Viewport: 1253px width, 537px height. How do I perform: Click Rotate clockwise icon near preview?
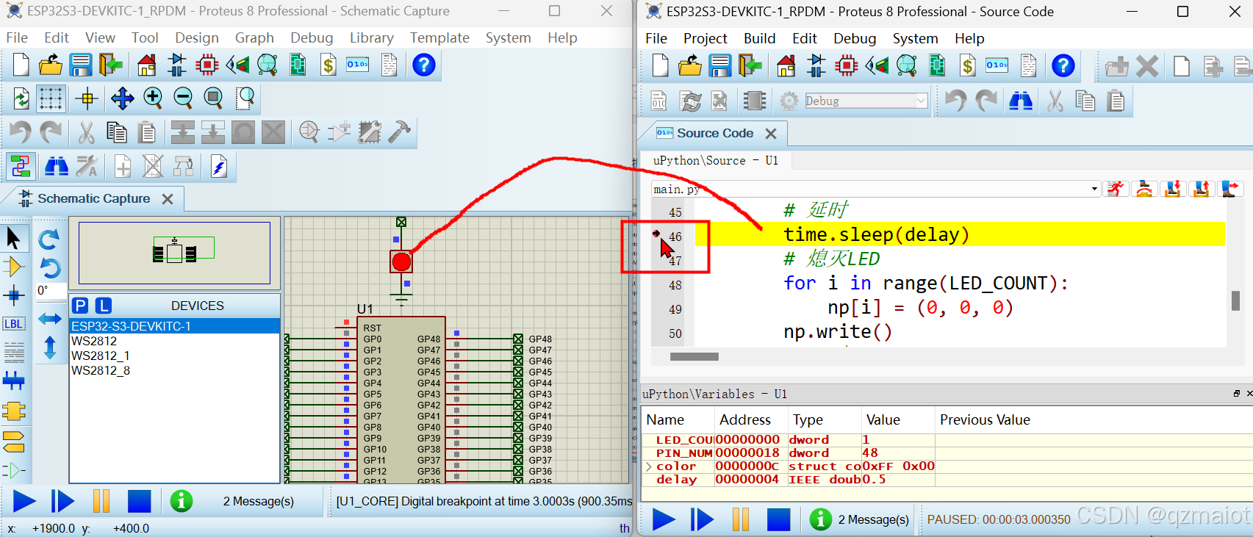click(x=49, y=239)
